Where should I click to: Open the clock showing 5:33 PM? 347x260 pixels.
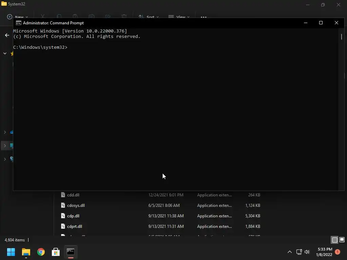click(324, 252)
